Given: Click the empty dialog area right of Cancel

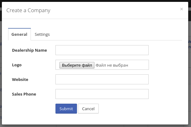Looking at the screenshot, I should [140, 109].
